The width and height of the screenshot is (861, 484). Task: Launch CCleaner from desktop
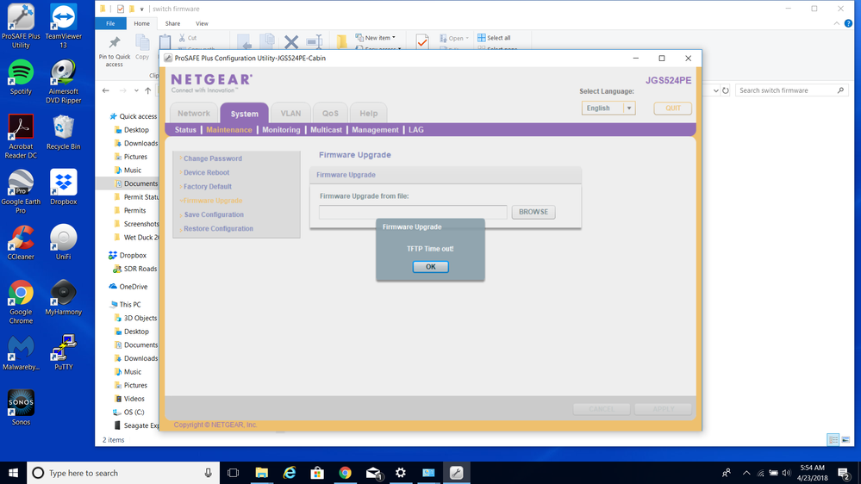[21, 242]
